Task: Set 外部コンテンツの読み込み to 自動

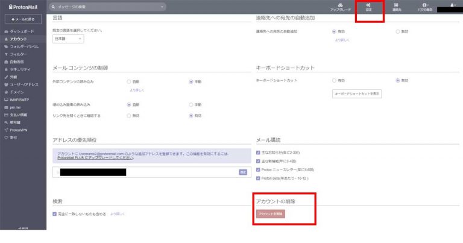Action: point(129,81)
